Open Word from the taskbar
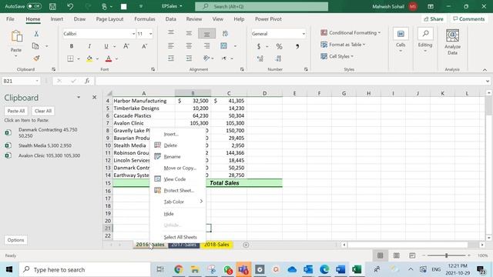Image resolution: width=493 pixels, height=277 pixels. pos(340,269)
